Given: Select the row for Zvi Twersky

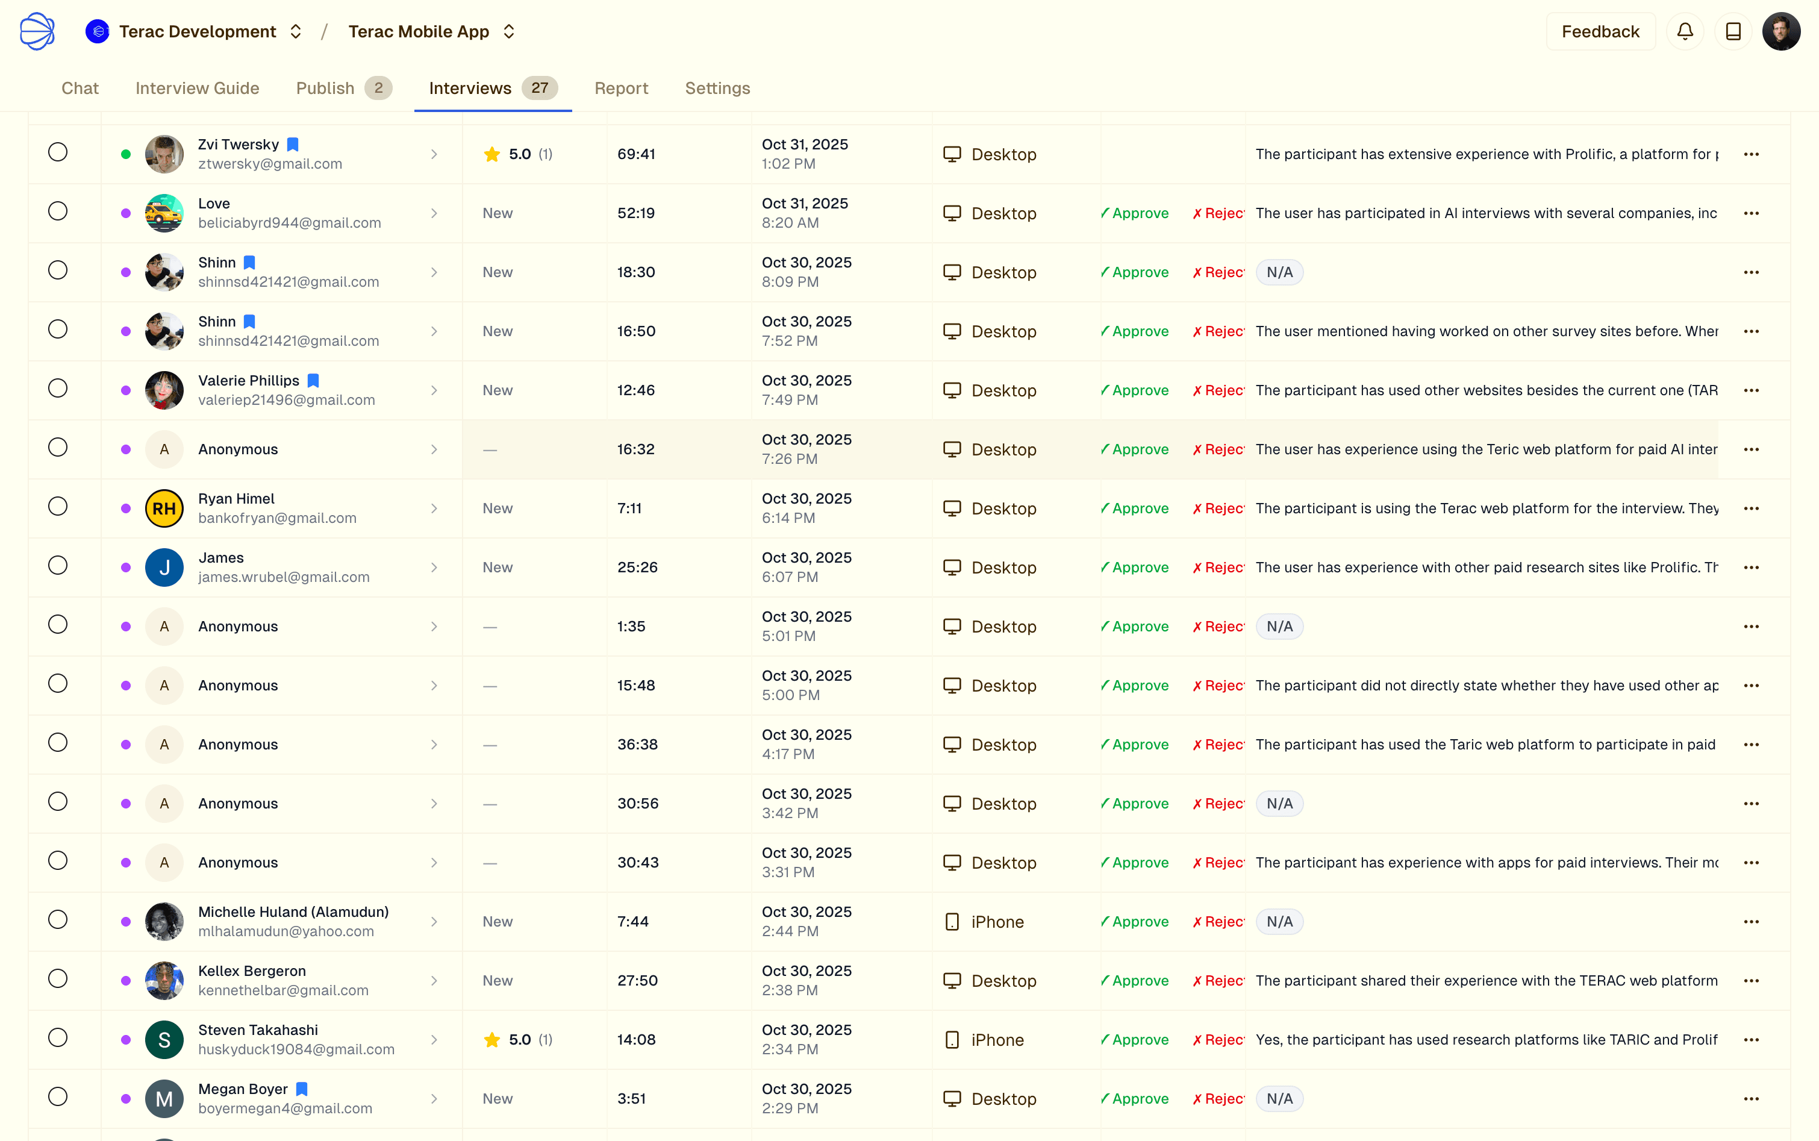Looking at the screenshot, I should coord(58,152).
